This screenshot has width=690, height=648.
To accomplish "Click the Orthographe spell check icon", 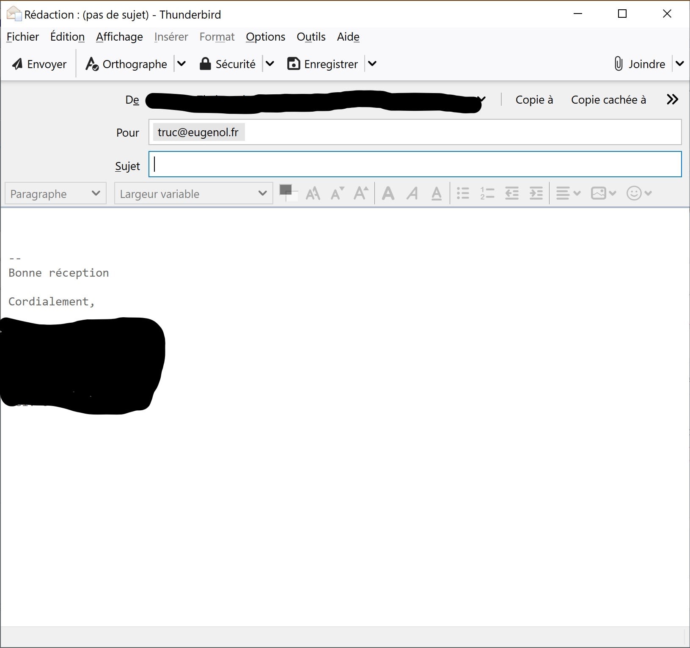I will (92, 64).
